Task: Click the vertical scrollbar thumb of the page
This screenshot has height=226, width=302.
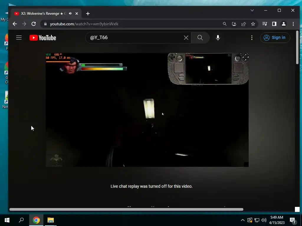Action: [x=297, y=47]
